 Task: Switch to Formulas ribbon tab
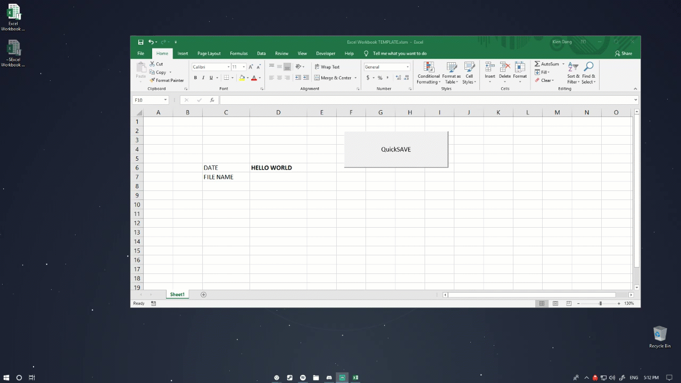(239, 53)
